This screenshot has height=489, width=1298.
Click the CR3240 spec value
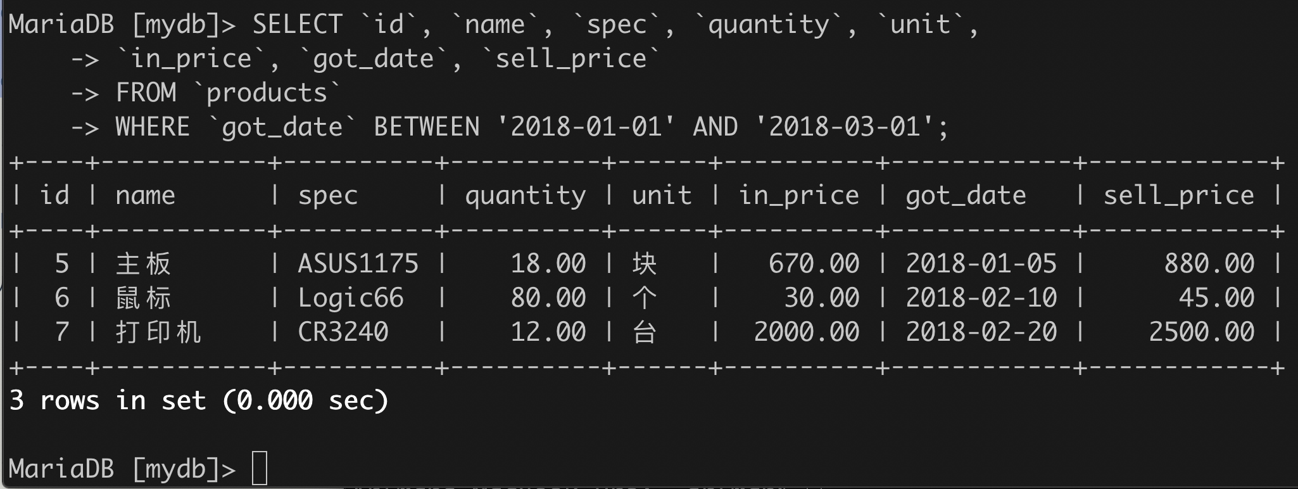click(343, 332)
